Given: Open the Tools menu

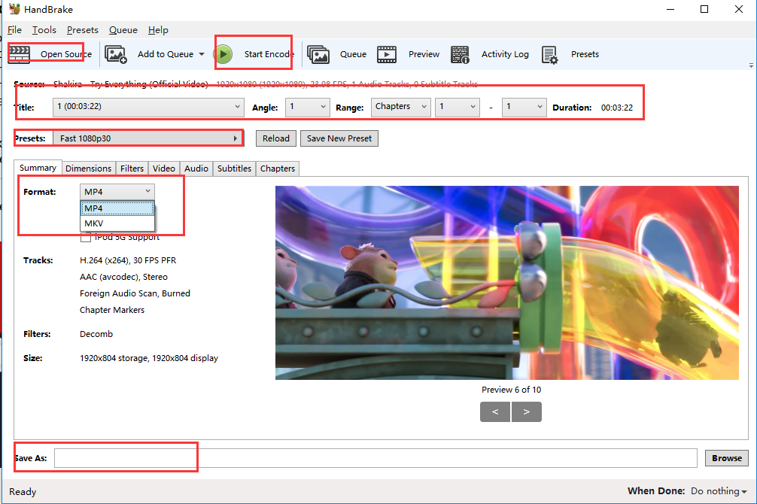Looking at the screenshot, I should coord(44,29).
